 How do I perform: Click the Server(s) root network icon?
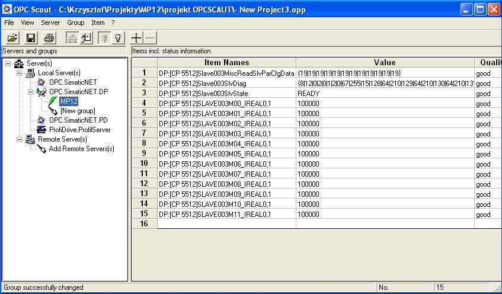click(19, 64)
